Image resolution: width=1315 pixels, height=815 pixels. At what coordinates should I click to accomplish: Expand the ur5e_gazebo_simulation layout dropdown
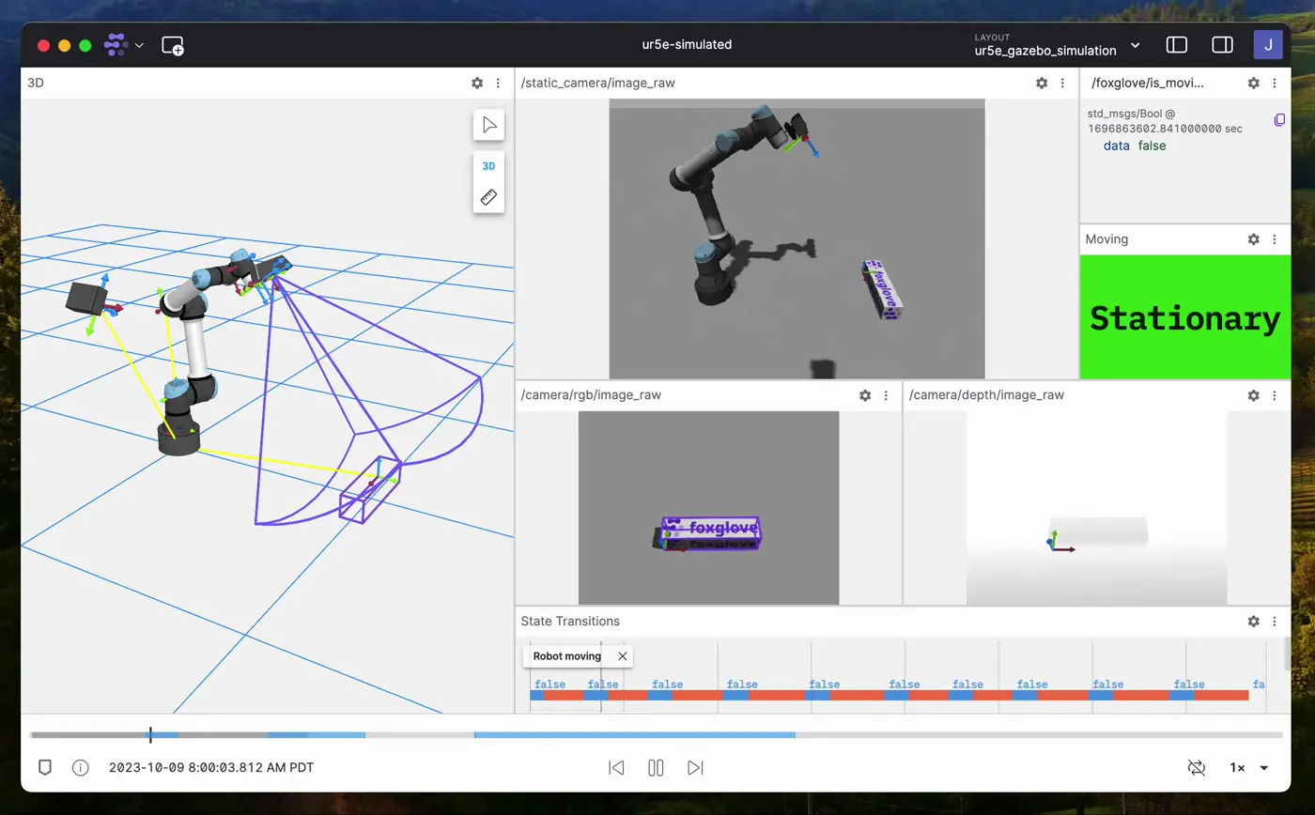(1135, 45)
